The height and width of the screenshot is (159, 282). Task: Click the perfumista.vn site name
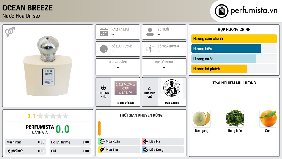[x=254, y=10]
